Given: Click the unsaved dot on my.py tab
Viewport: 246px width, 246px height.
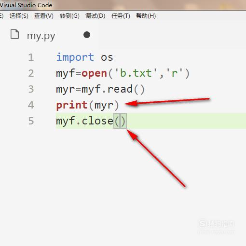Looking at the screenshot, I should [87, 35].
